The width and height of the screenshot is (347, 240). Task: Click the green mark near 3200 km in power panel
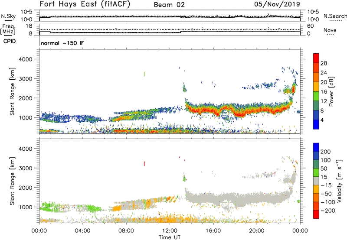144,74
